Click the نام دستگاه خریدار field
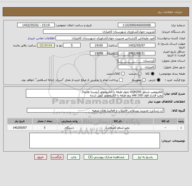 click(x=99, y=32)
